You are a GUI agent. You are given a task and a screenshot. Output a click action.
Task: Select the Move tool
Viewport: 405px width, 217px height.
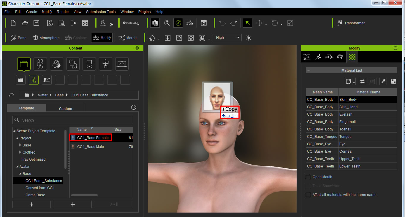[x=259, y=23]
